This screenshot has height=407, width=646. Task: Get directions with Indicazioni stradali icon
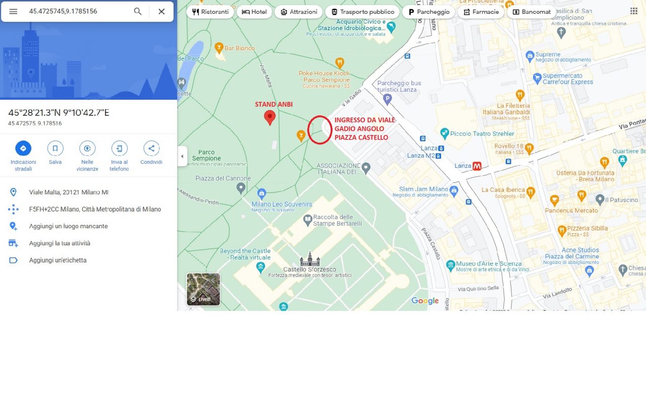tap(23, 148)
